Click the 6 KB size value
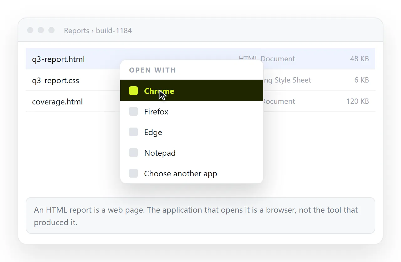401x262 pixels. 362,80
